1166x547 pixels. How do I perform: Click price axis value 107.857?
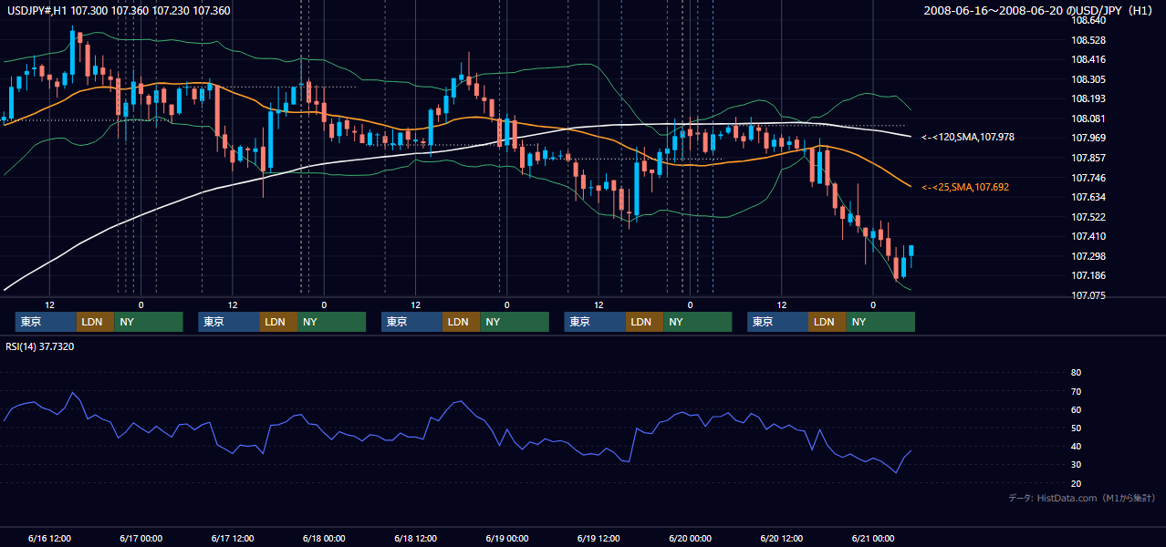tap(1088, 158)
